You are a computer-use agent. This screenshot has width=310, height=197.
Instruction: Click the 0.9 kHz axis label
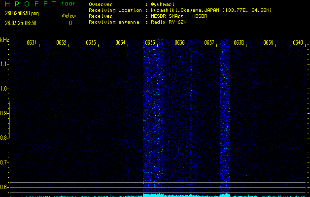click(x=4, y=113)
